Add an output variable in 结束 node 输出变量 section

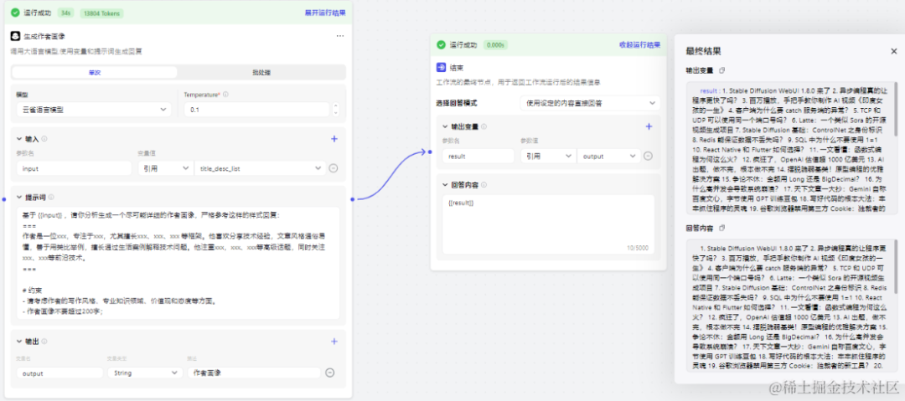click(x=649, y=126)
